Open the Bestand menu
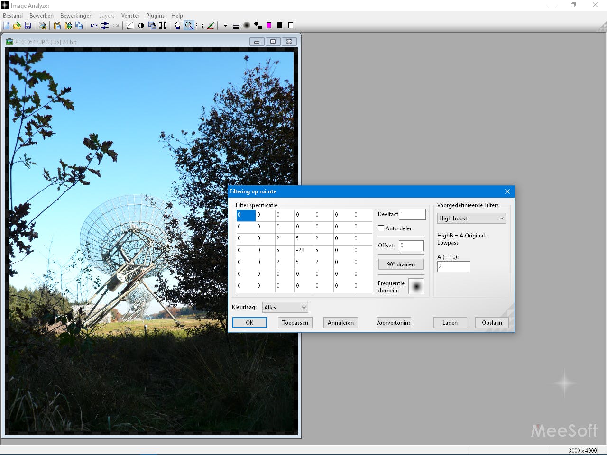This screenshot has width=607, height=455. (13, 16)
